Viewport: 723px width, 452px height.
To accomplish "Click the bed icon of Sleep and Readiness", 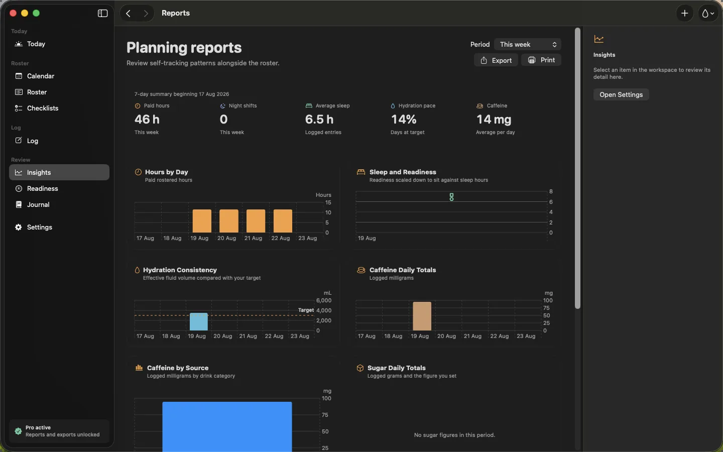I will pyautogui.click(x=361, y=172).
